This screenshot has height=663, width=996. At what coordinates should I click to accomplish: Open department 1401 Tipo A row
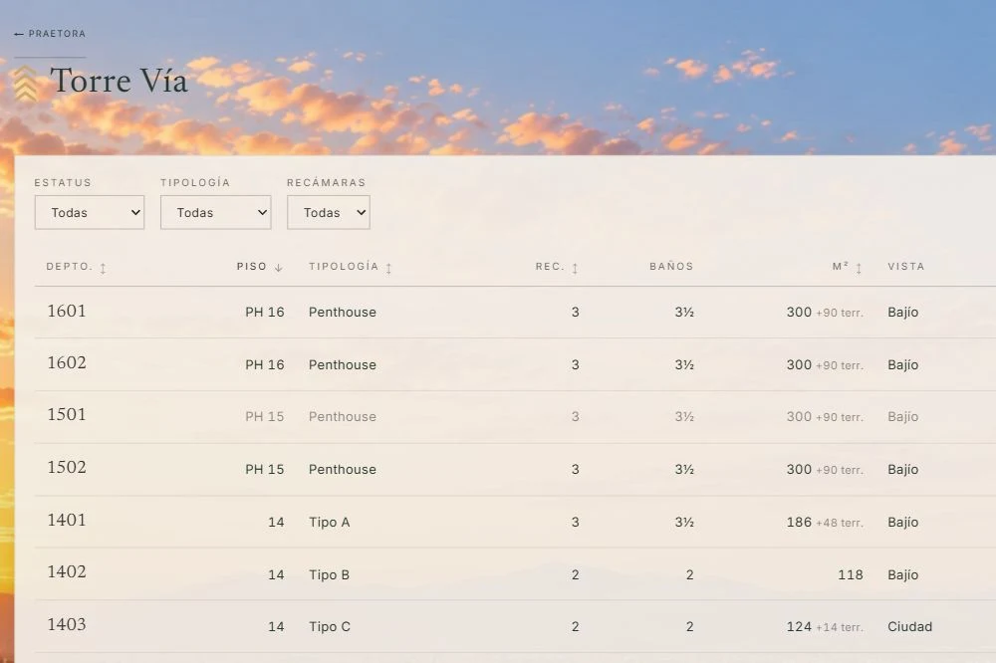515,522
